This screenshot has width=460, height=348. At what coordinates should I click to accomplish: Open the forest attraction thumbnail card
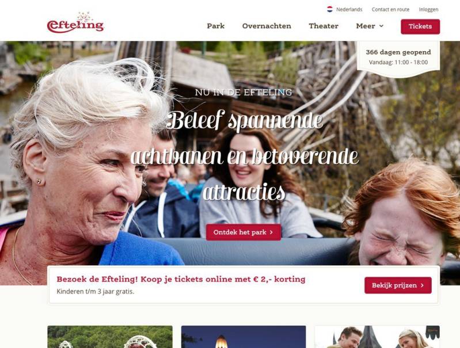pyautogui.click(x=110, y=337)
